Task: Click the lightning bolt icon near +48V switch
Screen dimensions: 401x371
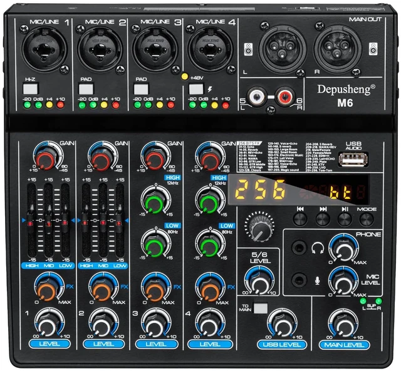Action: click(x=210, y=89)
